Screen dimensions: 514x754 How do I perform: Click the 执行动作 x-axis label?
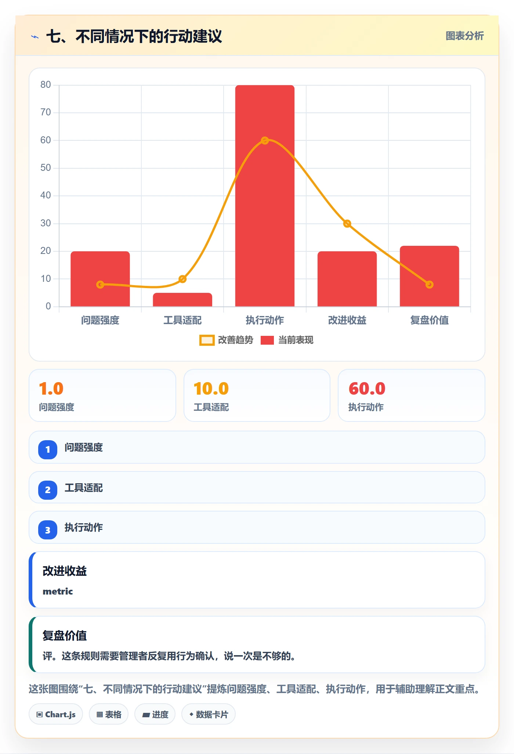coord(265,320)
